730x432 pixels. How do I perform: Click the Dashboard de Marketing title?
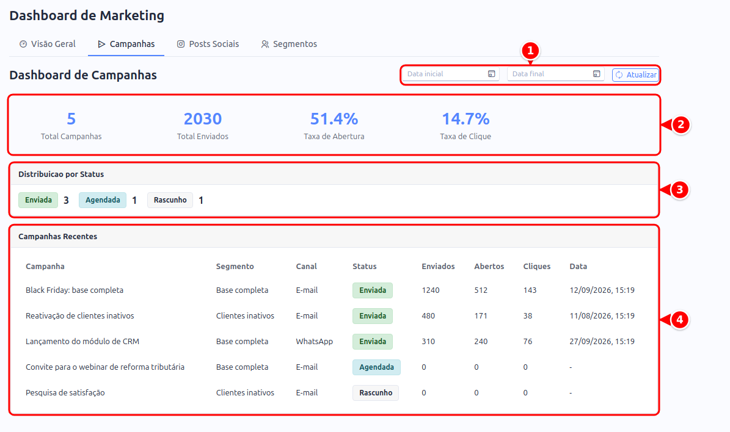[x=87, y=15]
